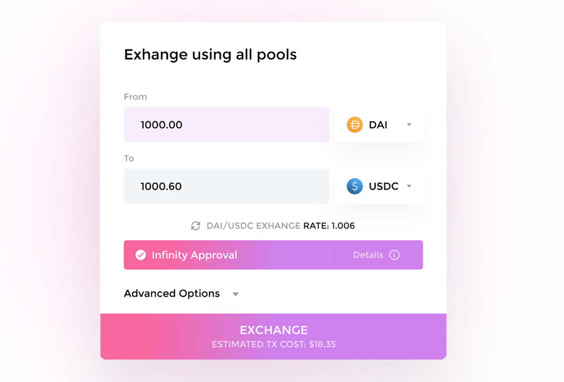Open the USDC token dropdown arrow
This screenshot has width=564, height=382.
pyautogui.click(x=409, y=187)
